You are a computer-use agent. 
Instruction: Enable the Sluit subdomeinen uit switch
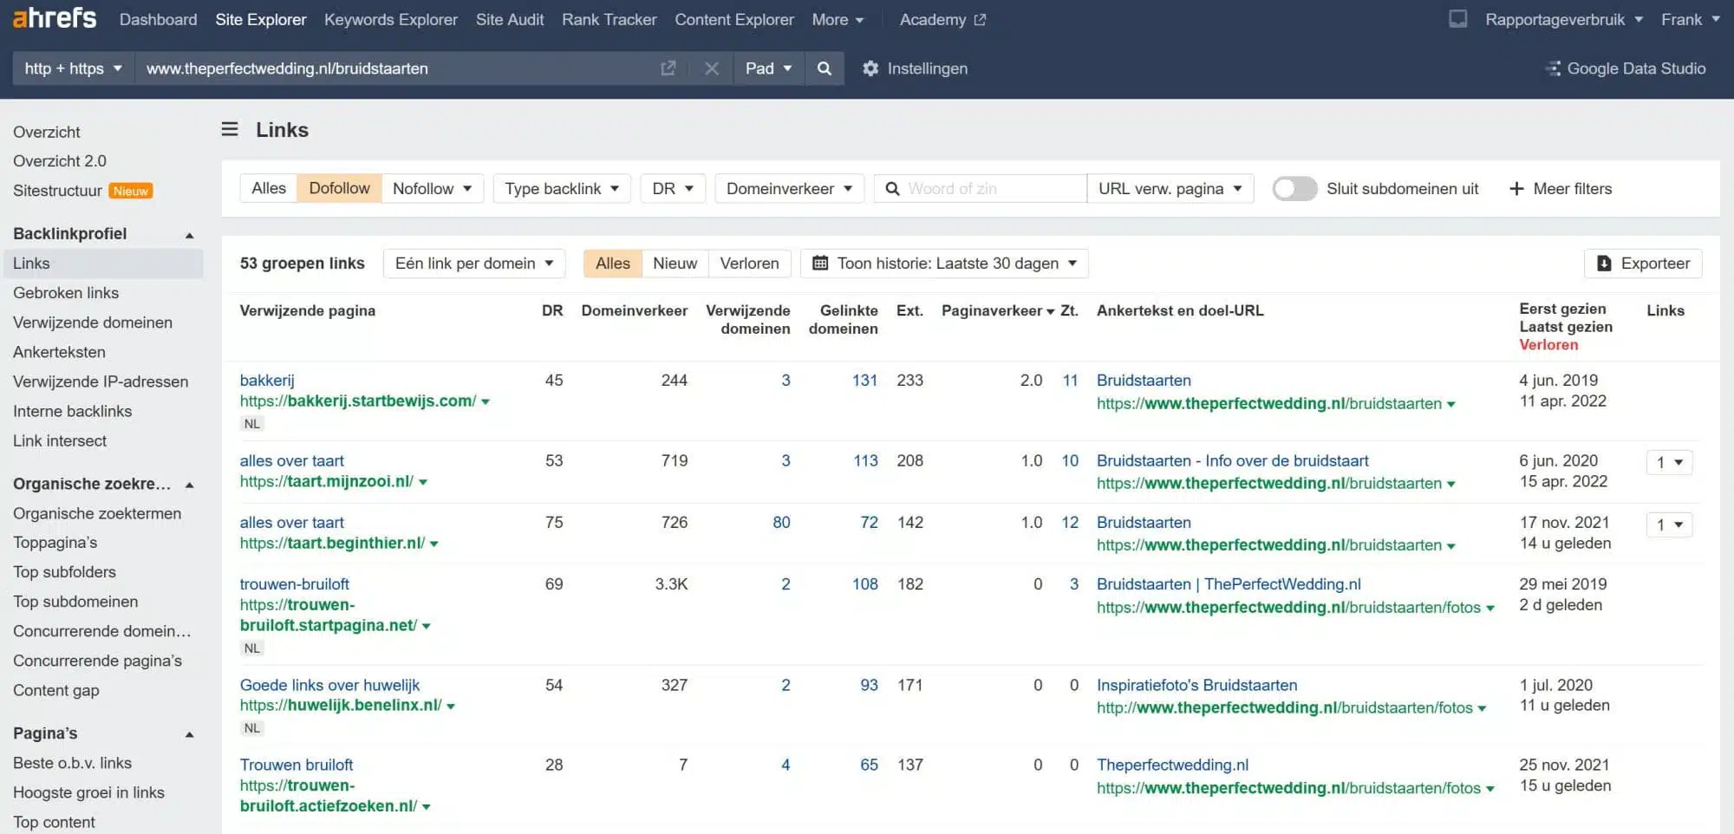1294,188
